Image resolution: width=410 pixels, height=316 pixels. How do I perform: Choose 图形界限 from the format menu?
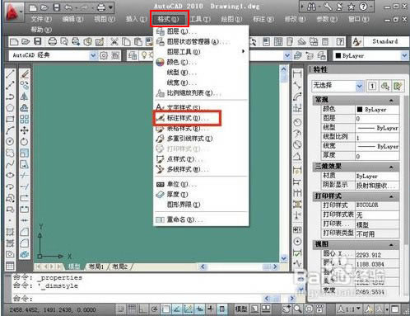[x=200, y=205]
